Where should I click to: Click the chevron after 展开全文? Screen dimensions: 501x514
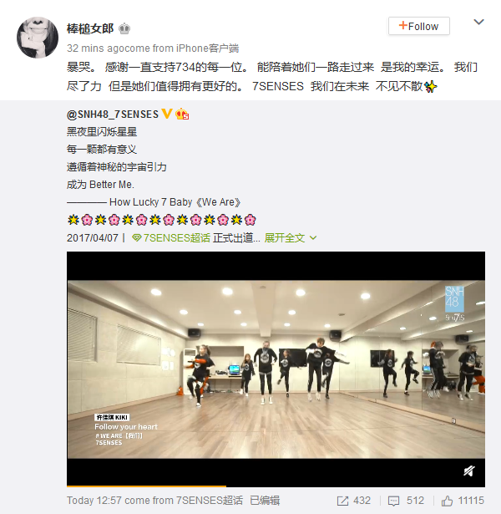(313, 238)
